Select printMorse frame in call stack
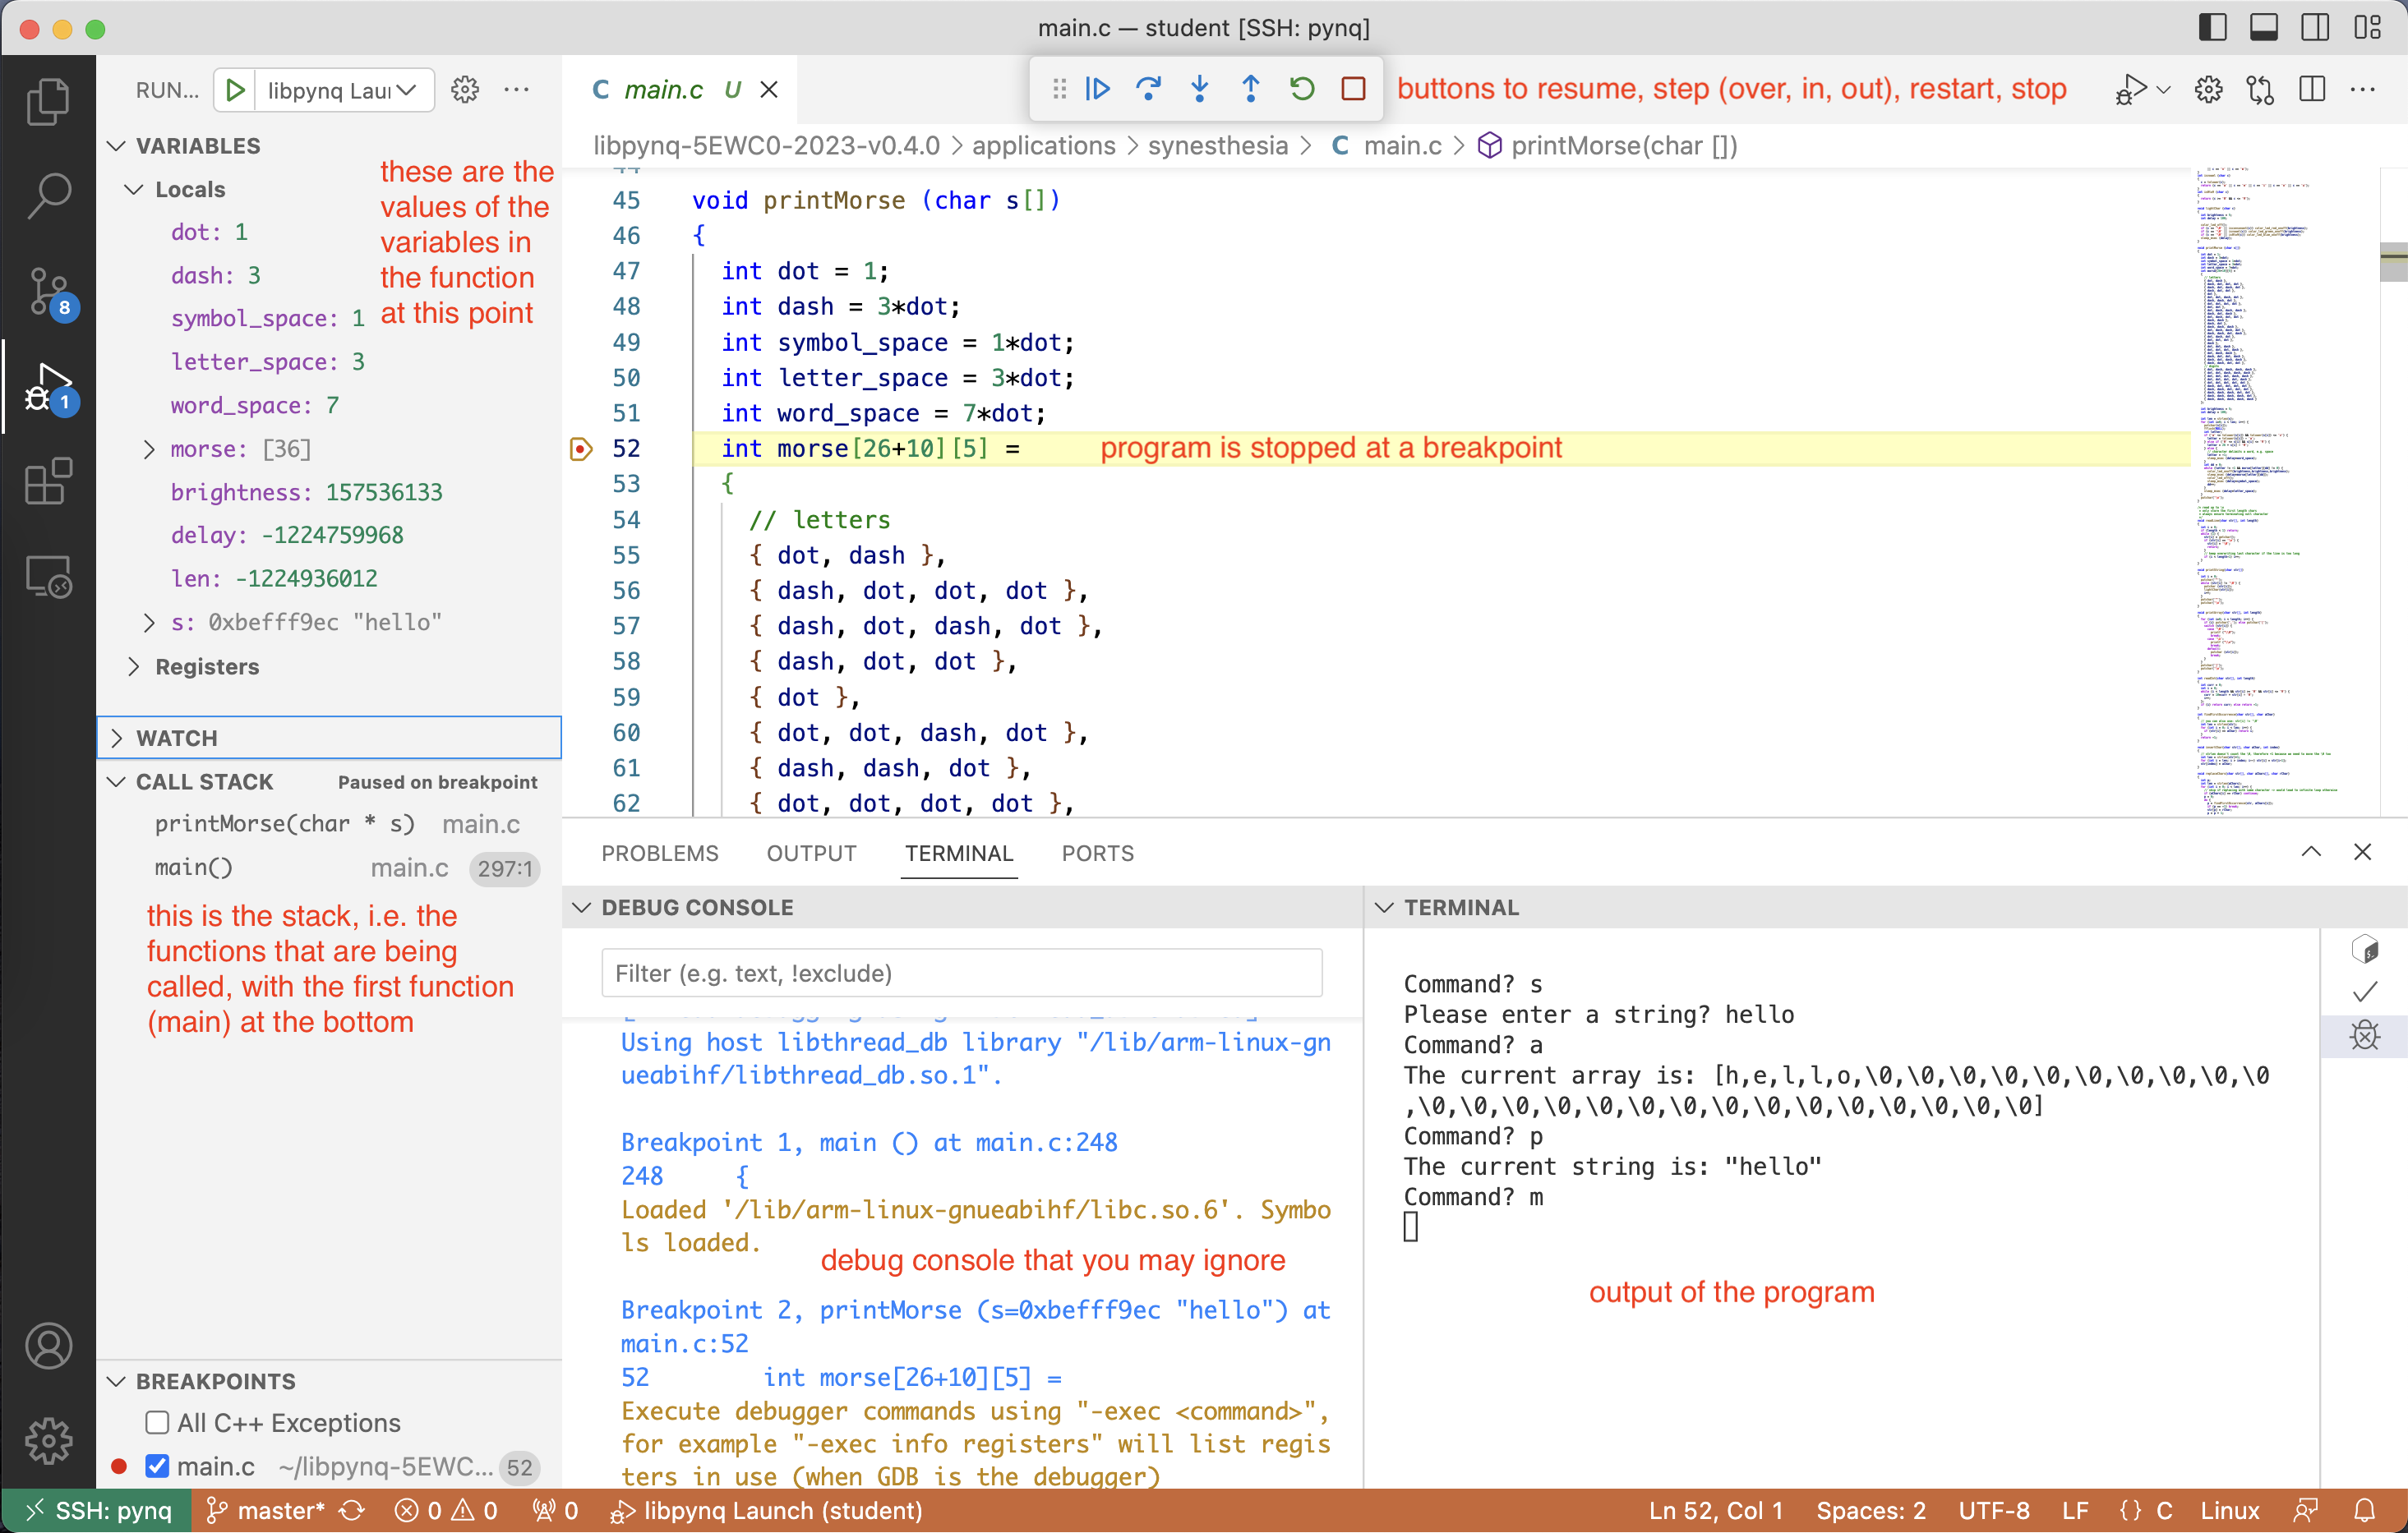Screen dimensions: 2408x1533 (329, 823)
